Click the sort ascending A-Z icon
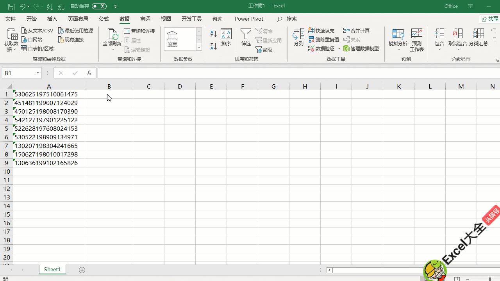 (x=213, y=34)
